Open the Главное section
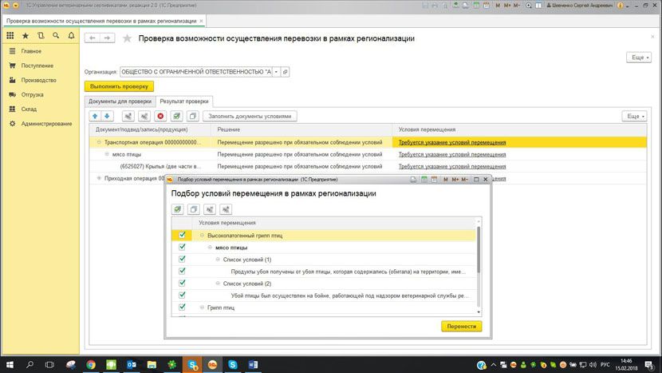The height and width of the screenshot is (373, 662). (x=31, y=51)
